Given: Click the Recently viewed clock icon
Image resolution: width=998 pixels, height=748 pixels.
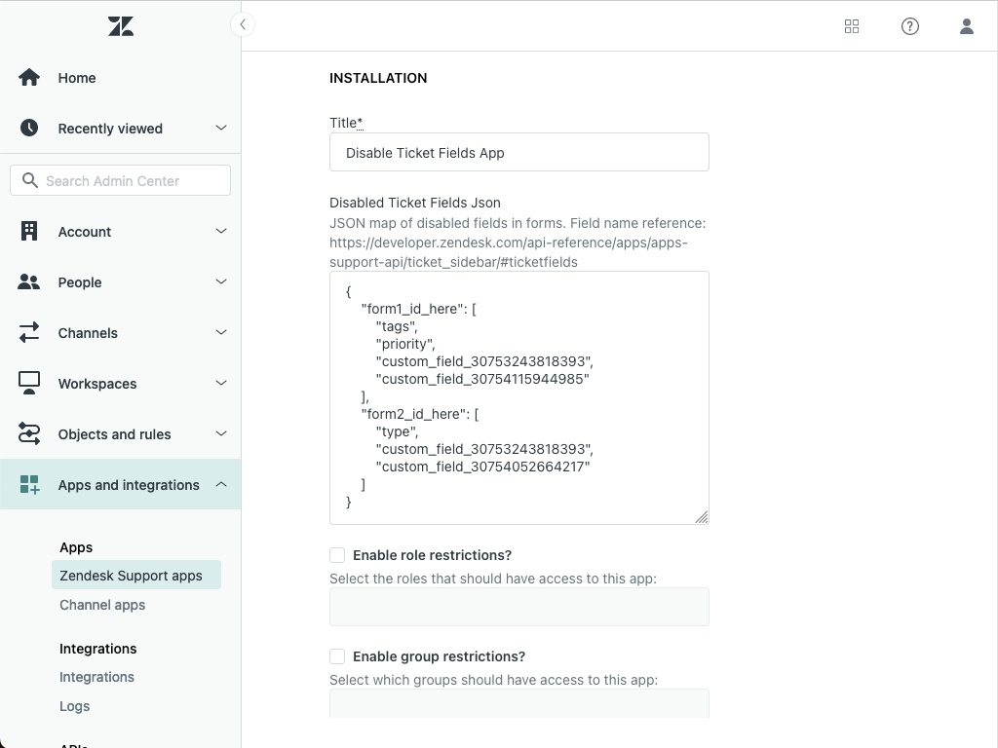Looking at the screenshot, I should 28,128.
